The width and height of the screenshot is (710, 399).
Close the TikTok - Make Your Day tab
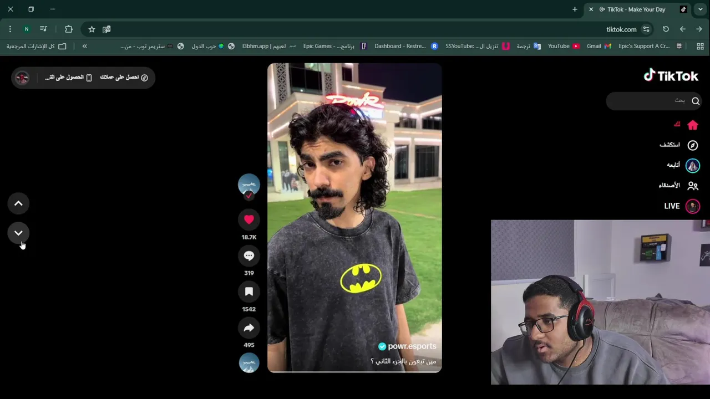coord(591,9)
